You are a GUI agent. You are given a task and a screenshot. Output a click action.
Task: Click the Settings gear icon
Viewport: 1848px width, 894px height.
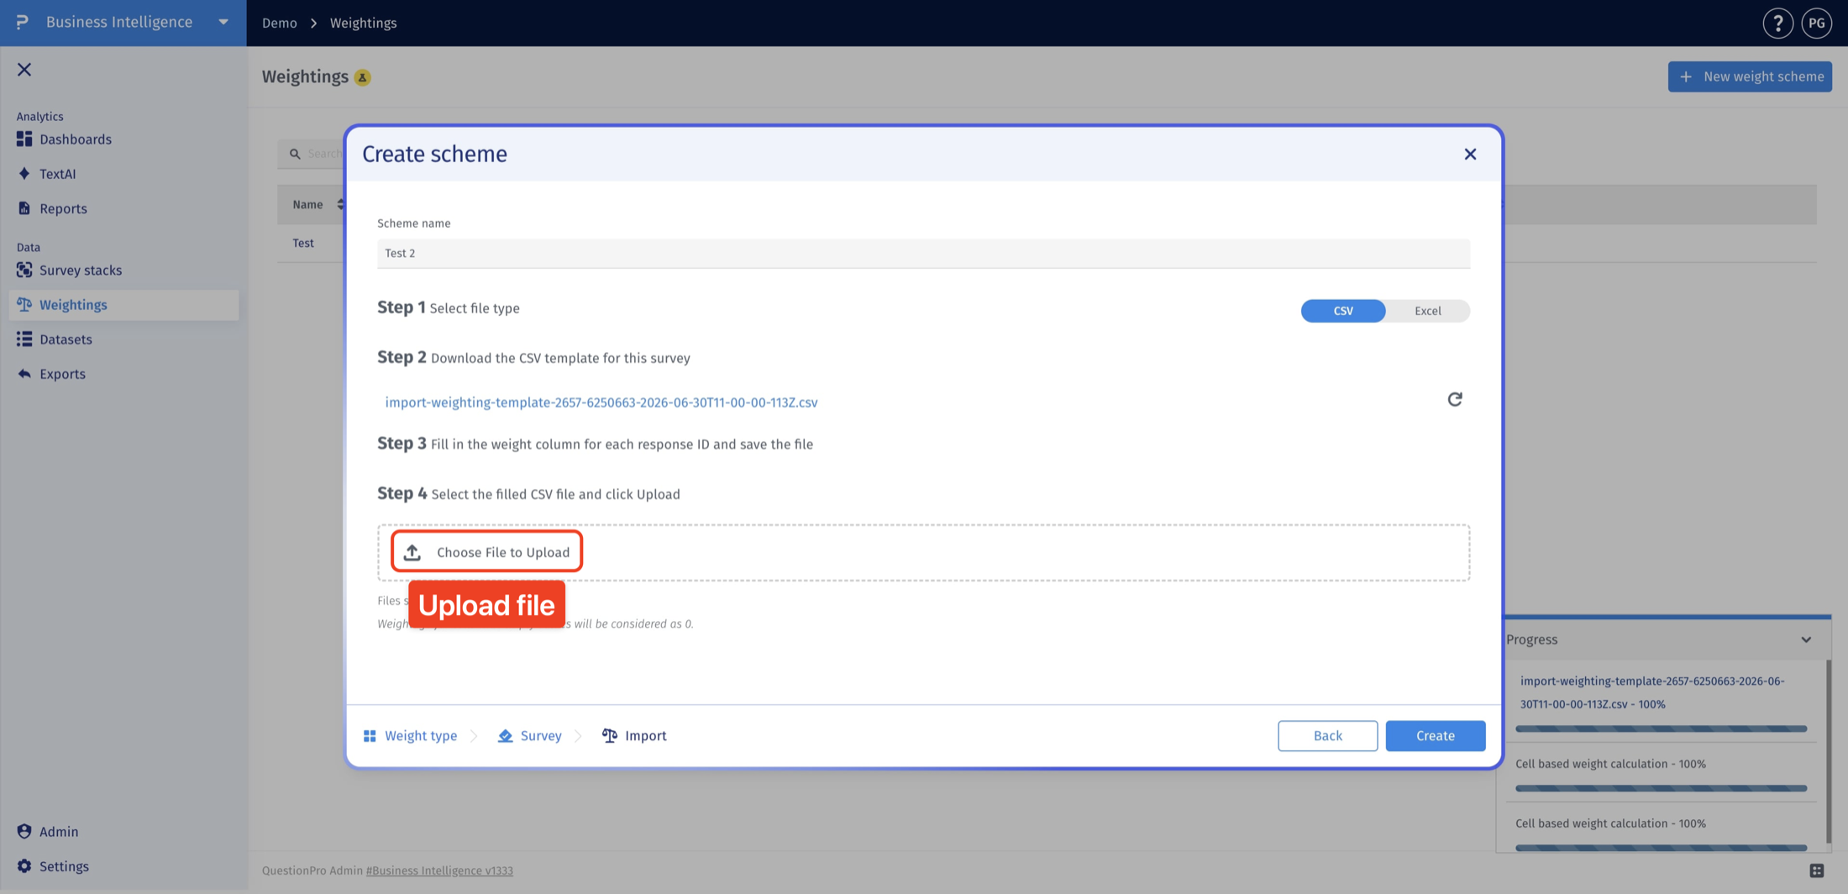point(24,865)
